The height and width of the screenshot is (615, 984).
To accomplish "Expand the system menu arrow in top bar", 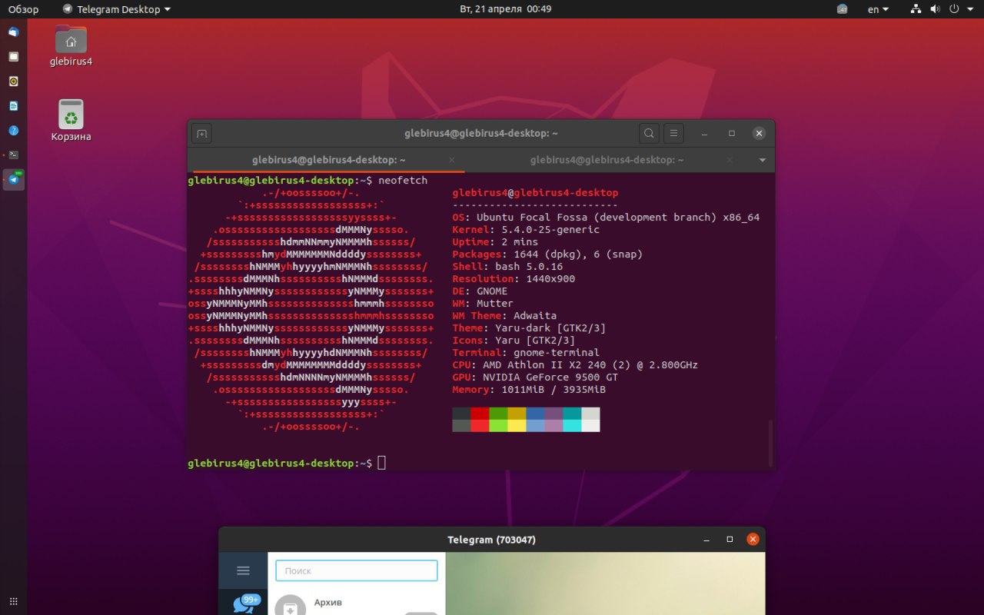I will (969, 9).
